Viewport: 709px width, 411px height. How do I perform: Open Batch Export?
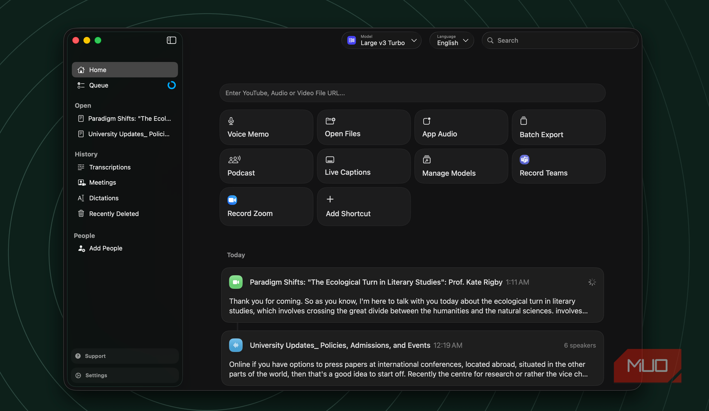pos(559,127)
